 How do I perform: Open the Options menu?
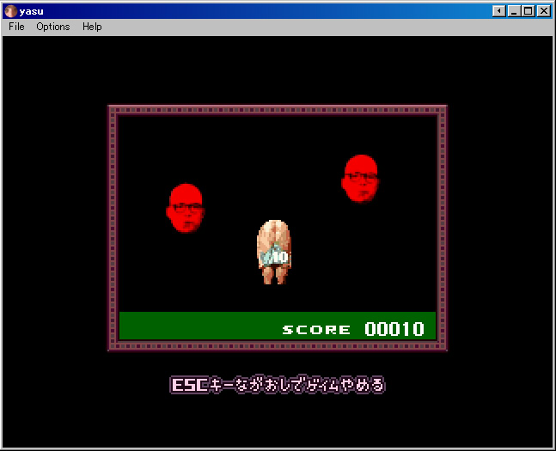[x=53, y=27]
